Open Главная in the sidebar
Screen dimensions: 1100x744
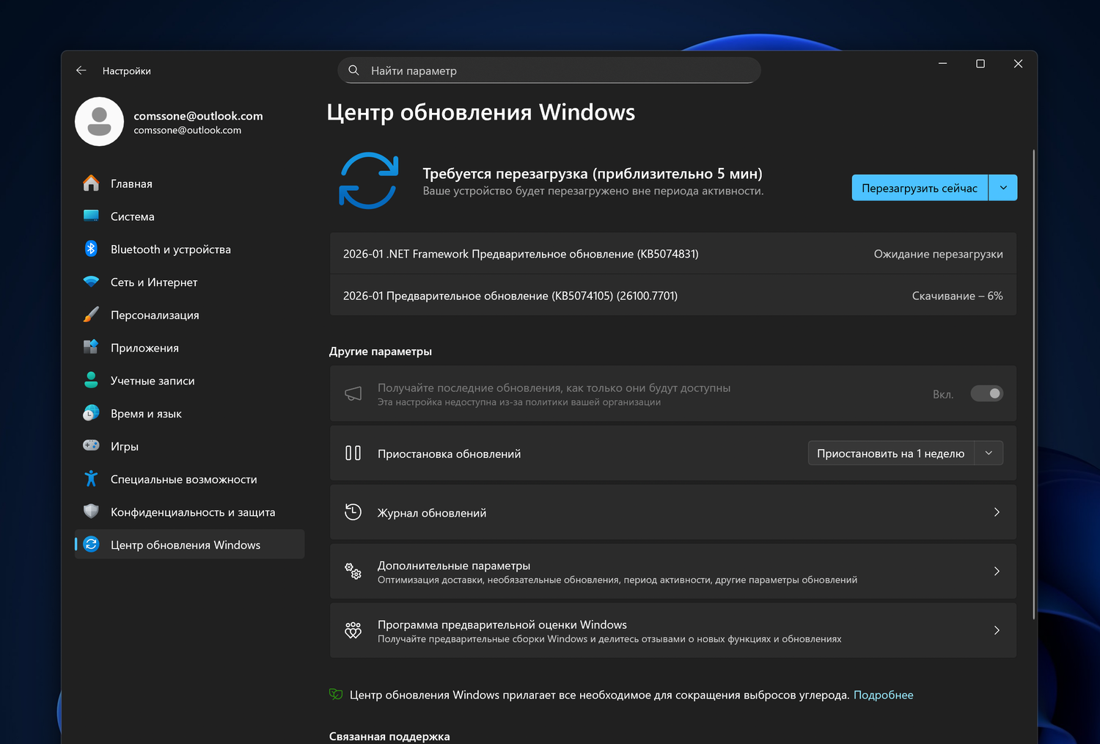tap(189, 183)
